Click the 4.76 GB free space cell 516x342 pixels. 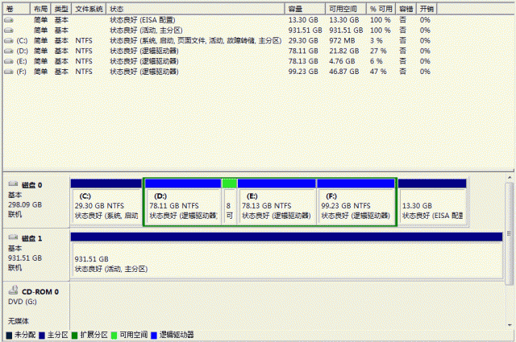click(342, 61)
